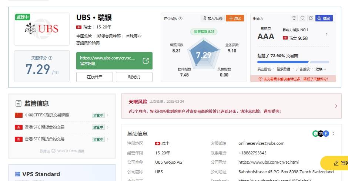The width and height of the screenshot is (348, 181).
Task: Click the 监管信息 document icon
Action: coord(19,103)
